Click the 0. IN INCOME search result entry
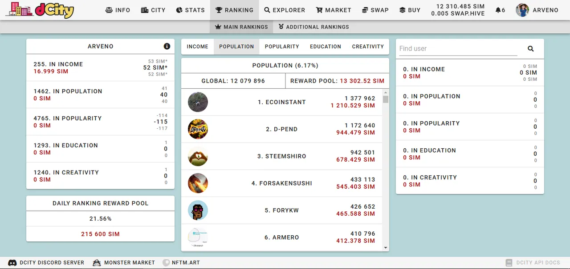This screenshot has height=269, width=570. tap(470, 72)
